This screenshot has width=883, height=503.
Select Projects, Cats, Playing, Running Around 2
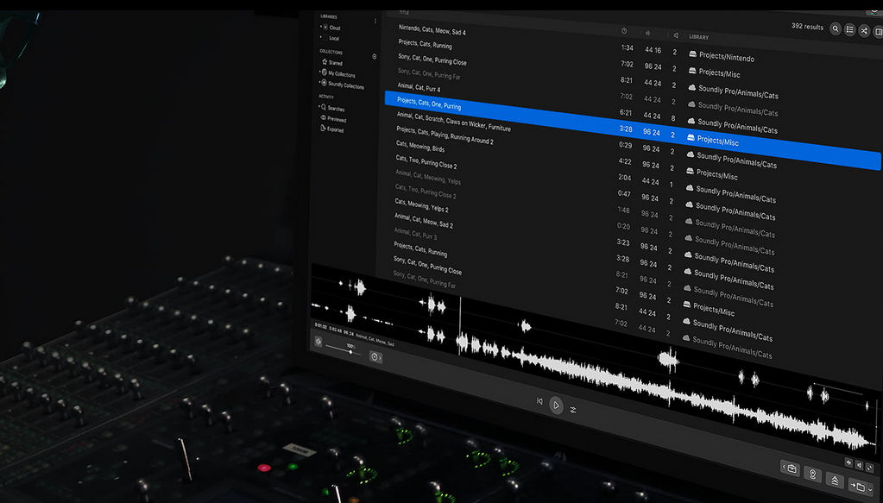(445, 135)
